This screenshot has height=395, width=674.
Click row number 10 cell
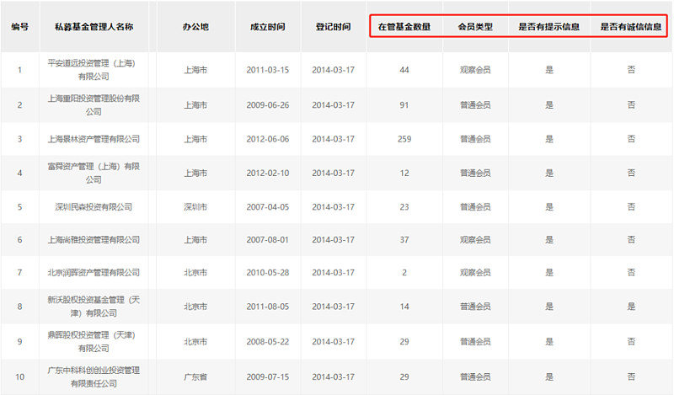19,376
